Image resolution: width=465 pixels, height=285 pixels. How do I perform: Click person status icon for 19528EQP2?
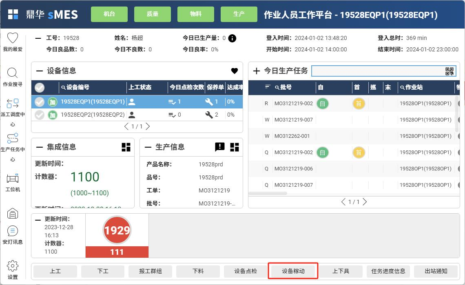[x=132, y=115]
